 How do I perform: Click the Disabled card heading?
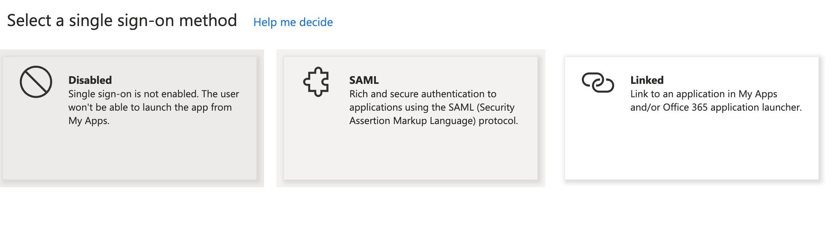click(x=90, y=80)
